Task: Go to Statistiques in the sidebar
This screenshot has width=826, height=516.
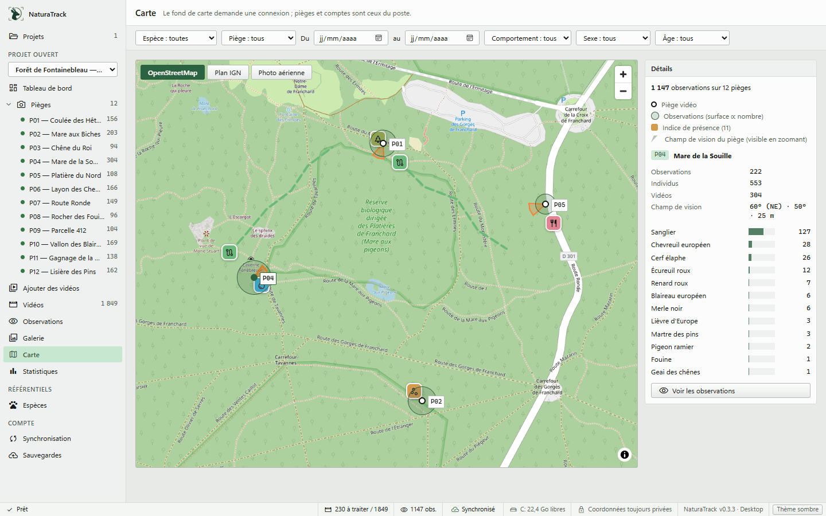Action: pyautogui.click(x=63, y=372)
